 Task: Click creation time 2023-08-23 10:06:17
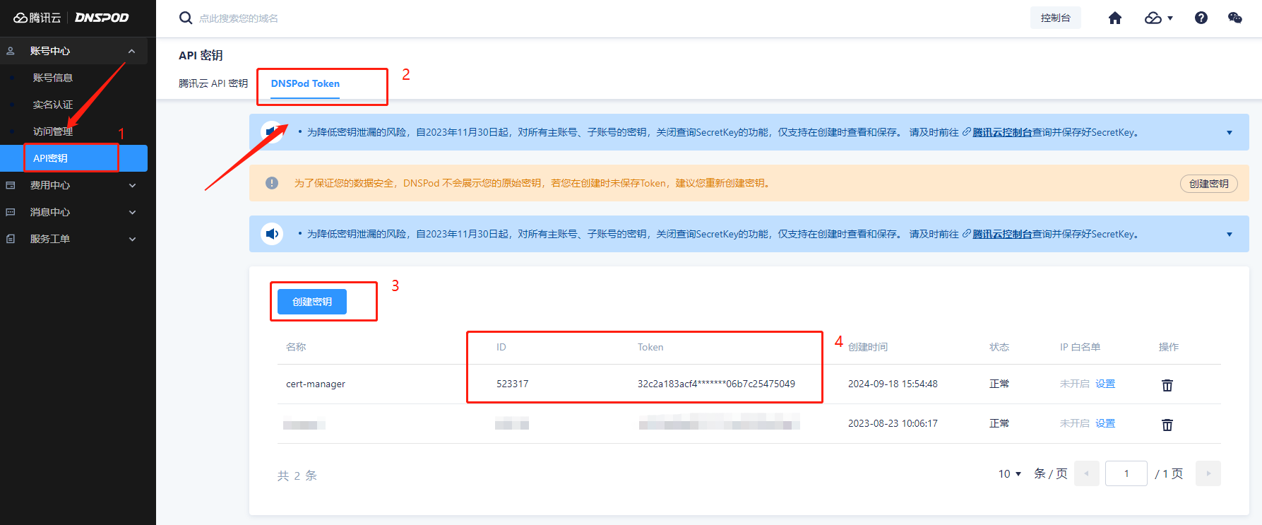click(x=893, y=423)
